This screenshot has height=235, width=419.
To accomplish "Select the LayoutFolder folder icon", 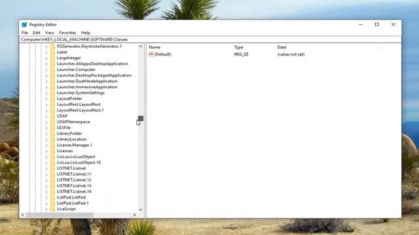I will coord(52,99).
